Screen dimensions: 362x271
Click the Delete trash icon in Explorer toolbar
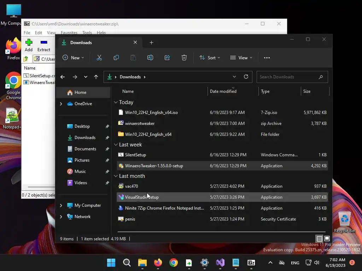tap(184, 58)
